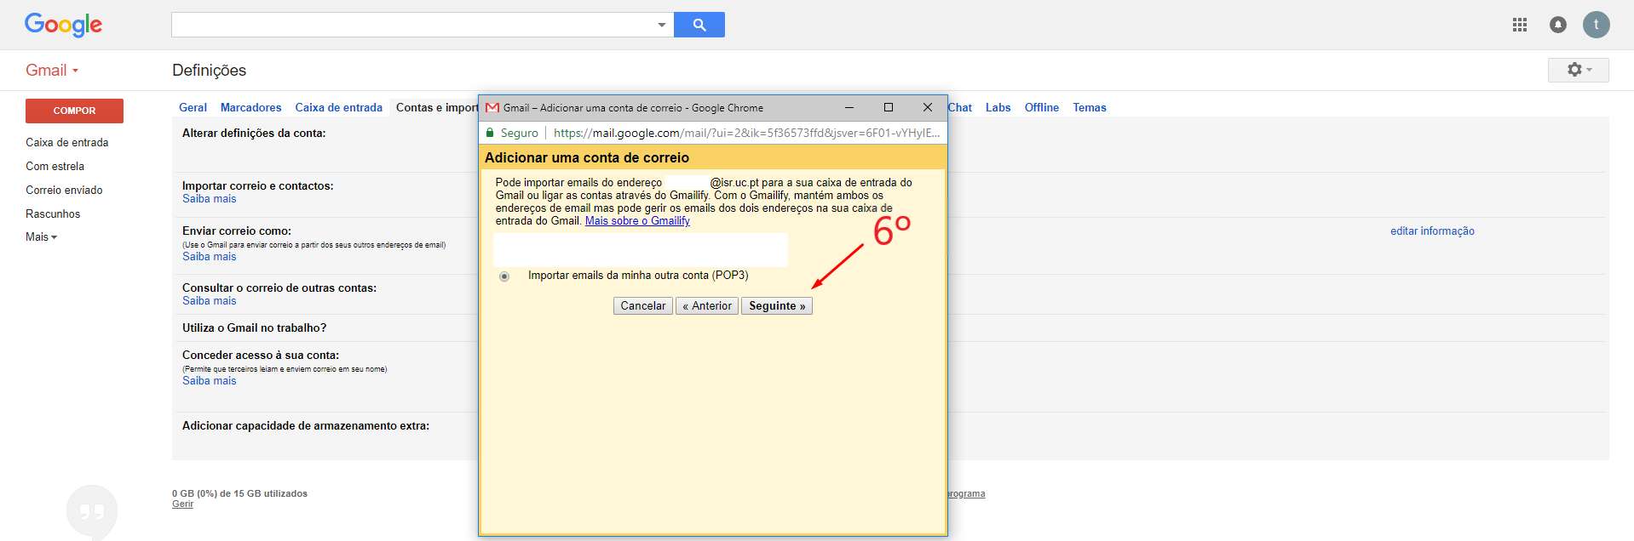Click the Gerir storage link

coord(182,504)
